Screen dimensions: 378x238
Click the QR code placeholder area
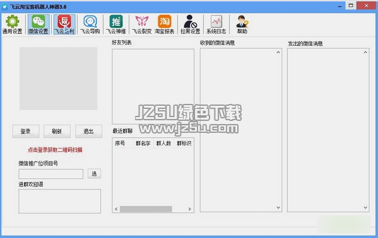coord(58,79)
